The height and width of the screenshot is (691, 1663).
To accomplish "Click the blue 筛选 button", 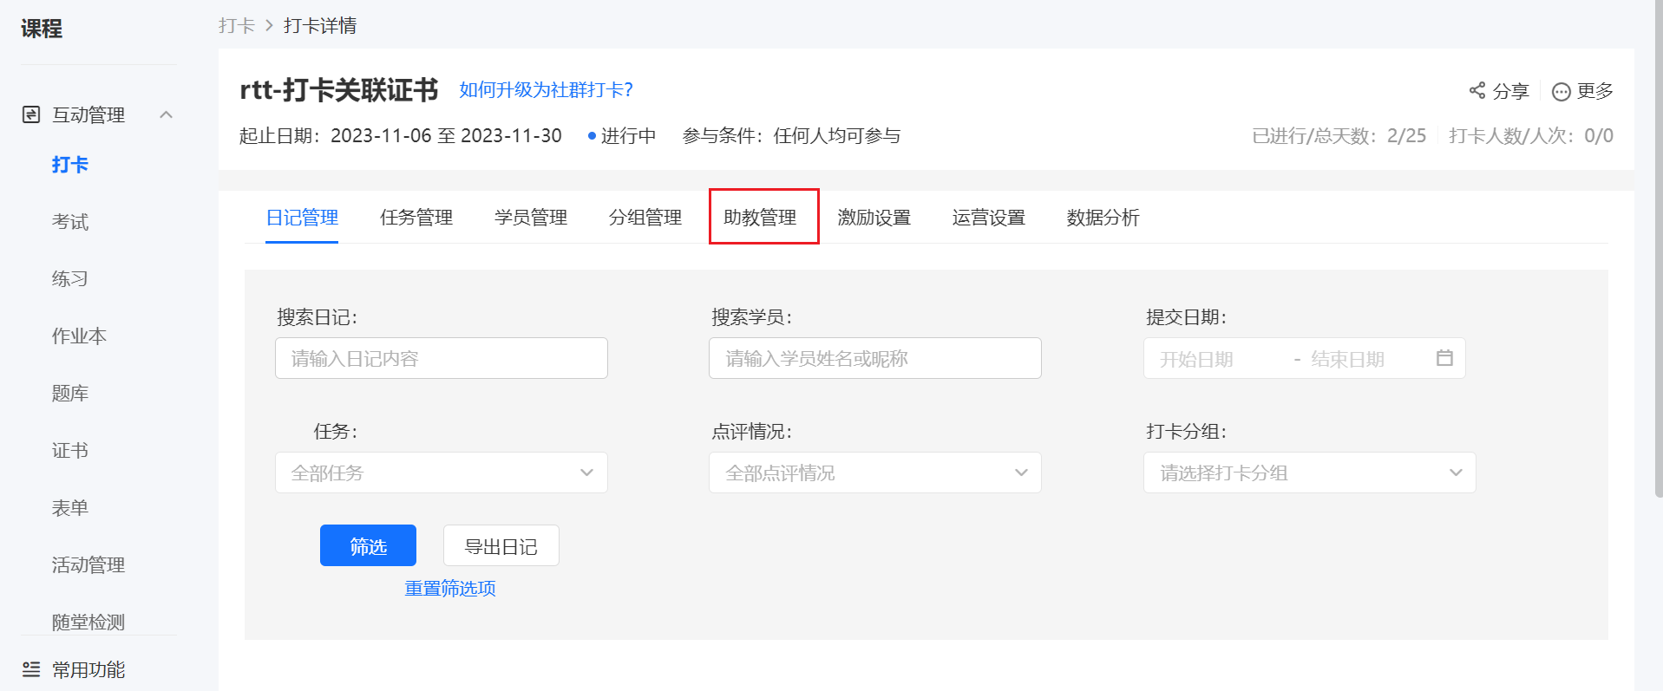I will tap(368, 545).
